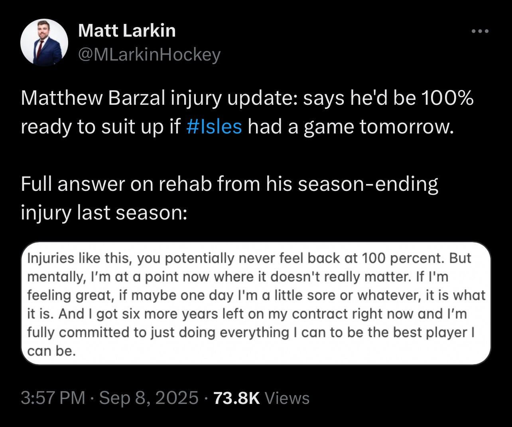Viewport: 512px width, 427px height.
Task: Click the 73.8K view count number
Action: point(237,398)
